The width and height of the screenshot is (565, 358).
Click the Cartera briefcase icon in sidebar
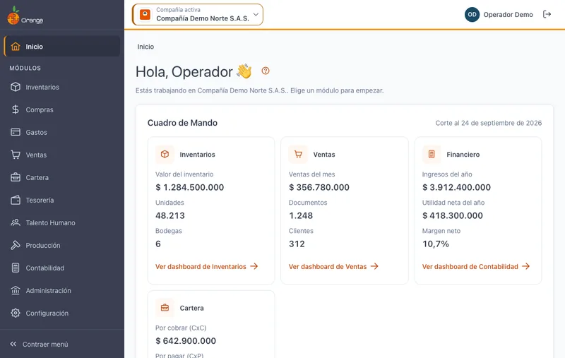pyautogui.click(x=16, y=177)
